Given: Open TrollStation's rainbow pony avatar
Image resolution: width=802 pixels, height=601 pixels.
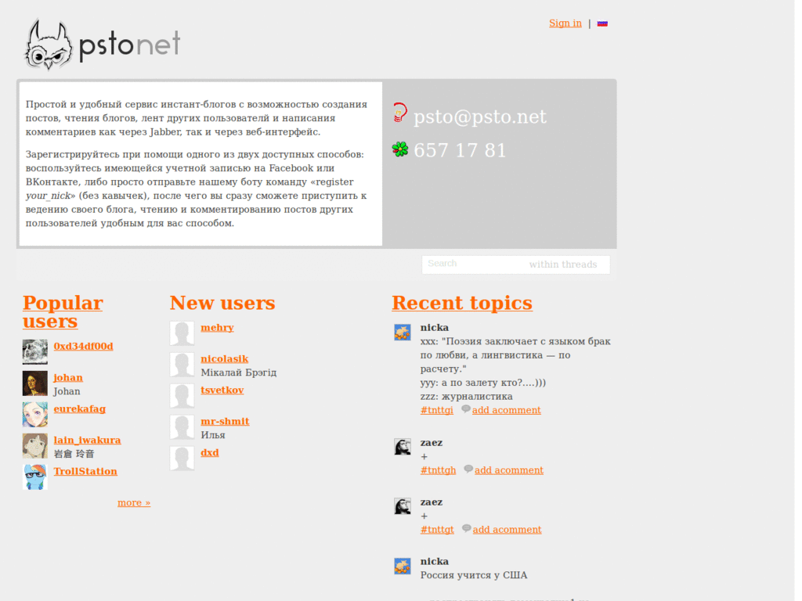Looking at the screenshot, I should pos(34,477).
